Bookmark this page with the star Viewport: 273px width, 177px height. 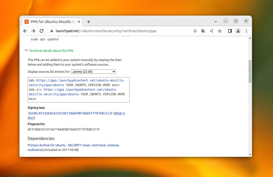pyautogui.click(x=220, y=31)
